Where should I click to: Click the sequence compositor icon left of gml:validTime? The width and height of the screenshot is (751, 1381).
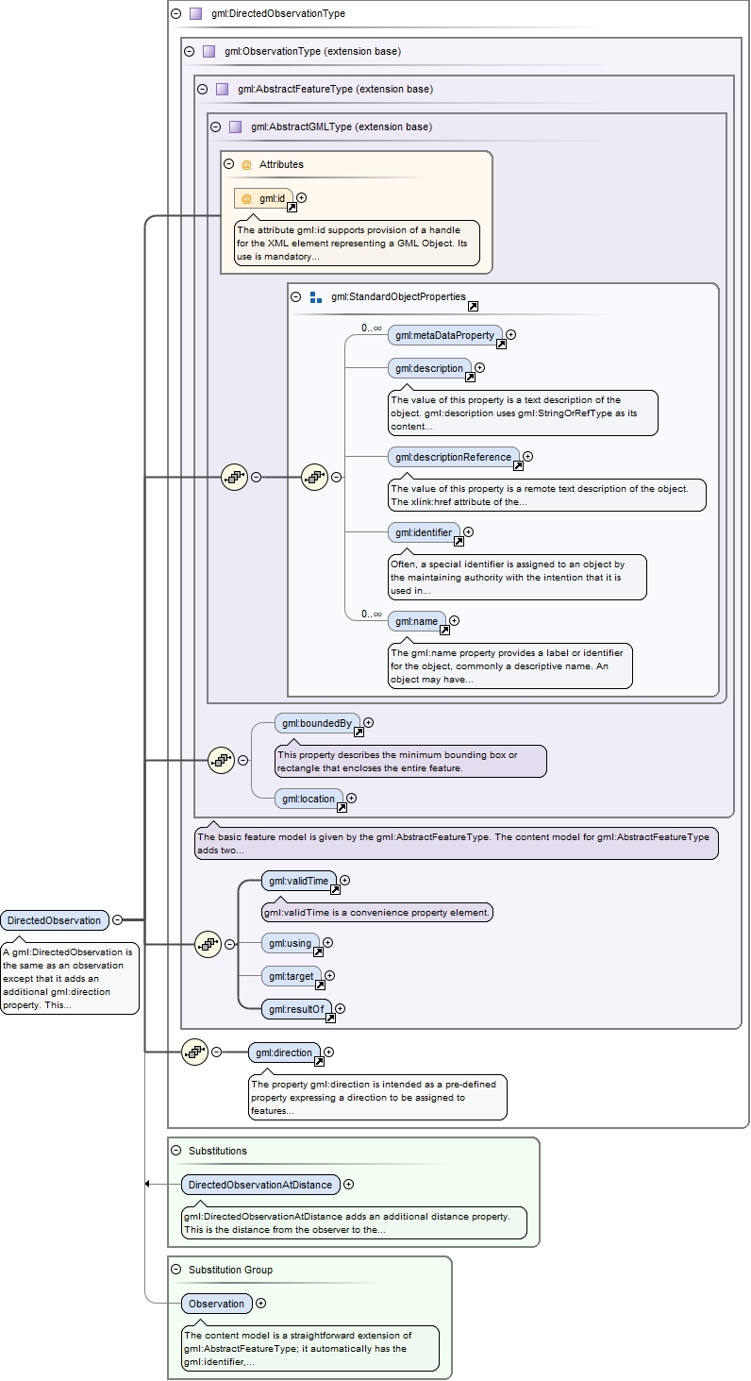[208, 944]
